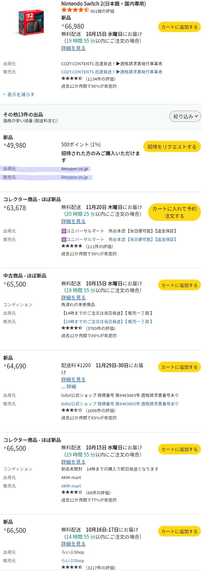This screenshot has width=202, height=571.
Task: Open the COZY.CONTENTS seller link
Action: click(111, 72)
